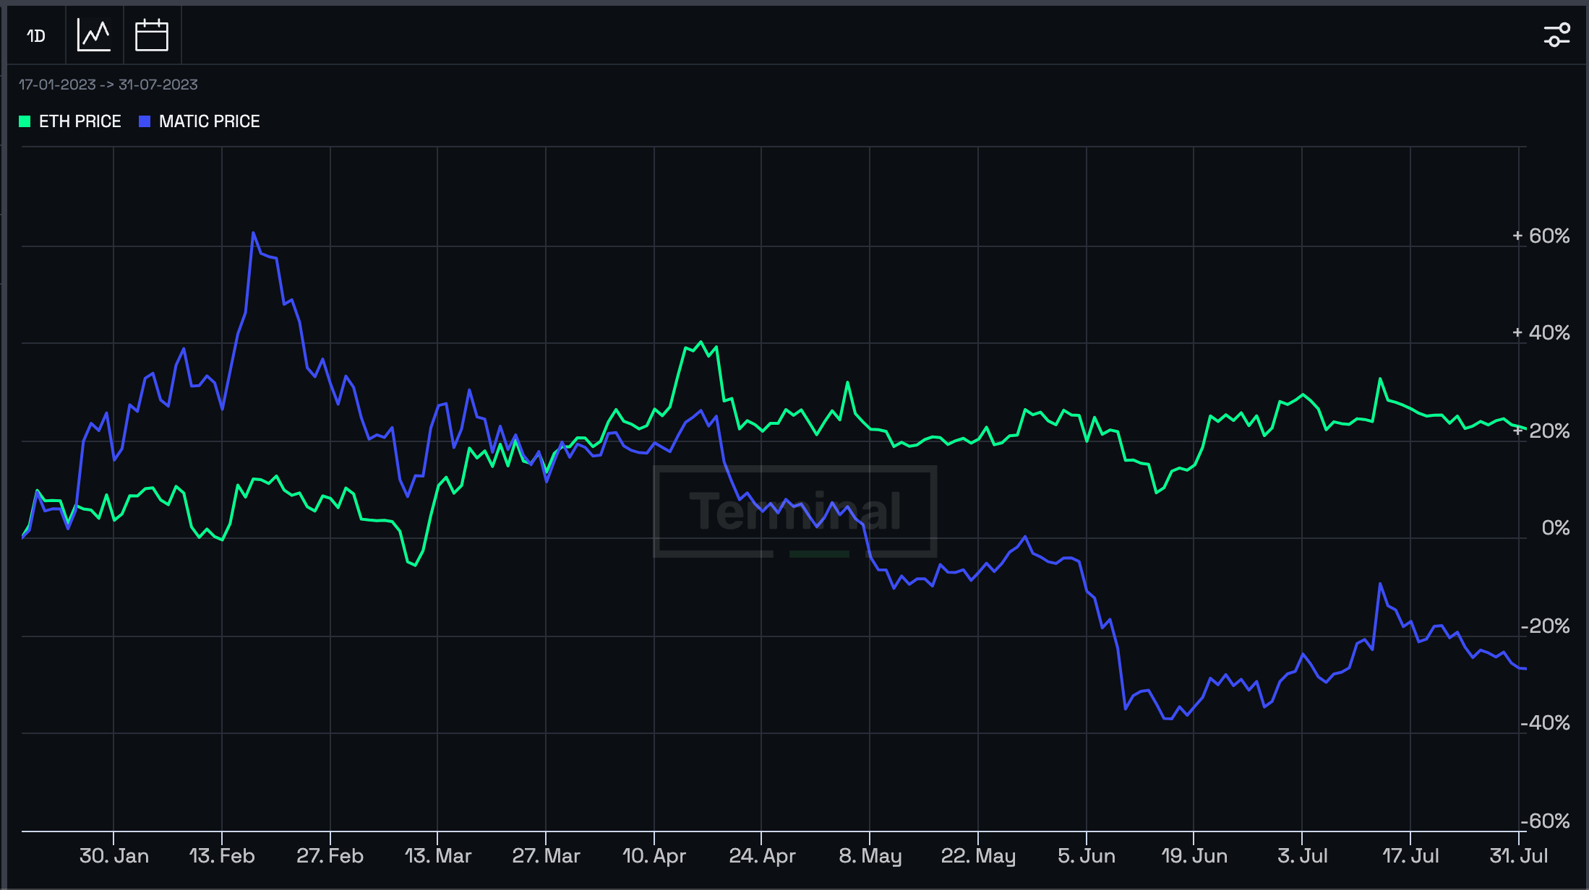Screen dimensions: 1589x890
Task: Click the MATIC line peak in mid-February
Action: pos(253,233)
